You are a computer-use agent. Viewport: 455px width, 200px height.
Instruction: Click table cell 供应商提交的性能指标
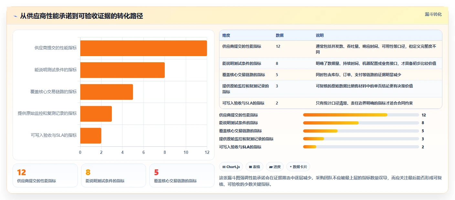tap(242, 46)
